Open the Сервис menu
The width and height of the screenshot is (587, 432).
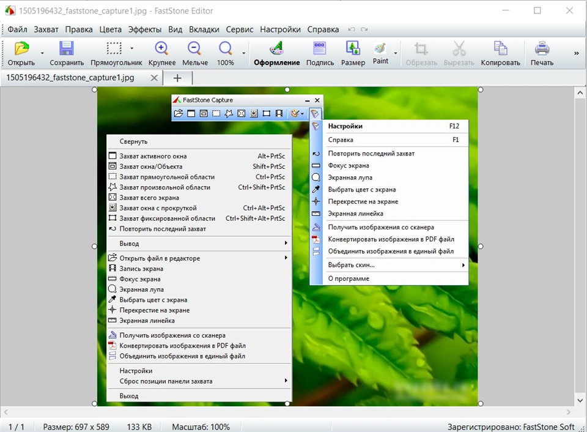(x=240, y=29)
